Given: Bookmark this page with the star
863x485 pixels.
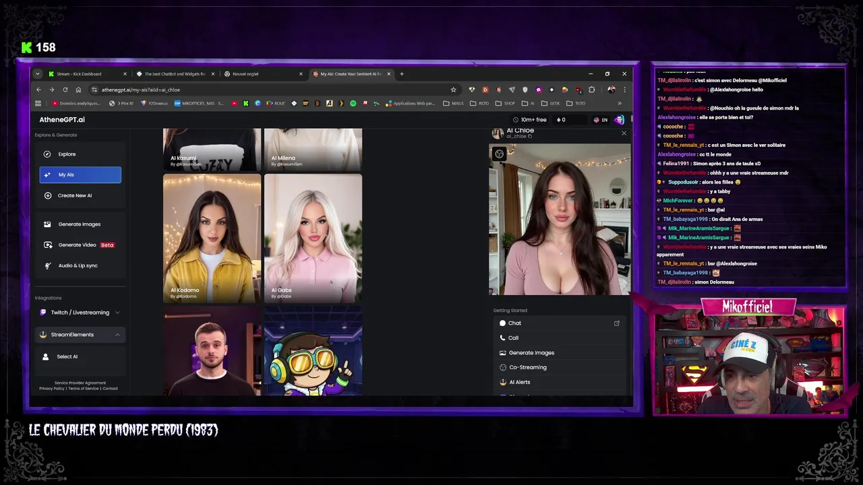Looking at the screenshot, I should point(453,90).
